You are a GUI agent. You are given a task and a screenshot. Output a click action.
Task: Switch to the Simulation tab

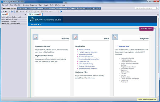[22, 8]
